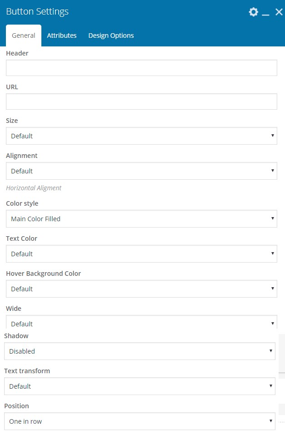
Task: Expand the Text transform dropdown
Action: (x=140, y=386)
